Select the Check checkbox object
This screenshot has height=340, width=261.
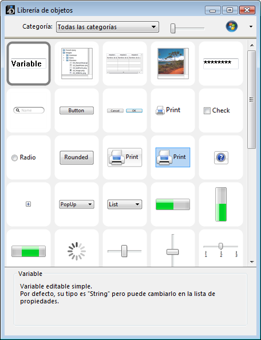(216, 110)
